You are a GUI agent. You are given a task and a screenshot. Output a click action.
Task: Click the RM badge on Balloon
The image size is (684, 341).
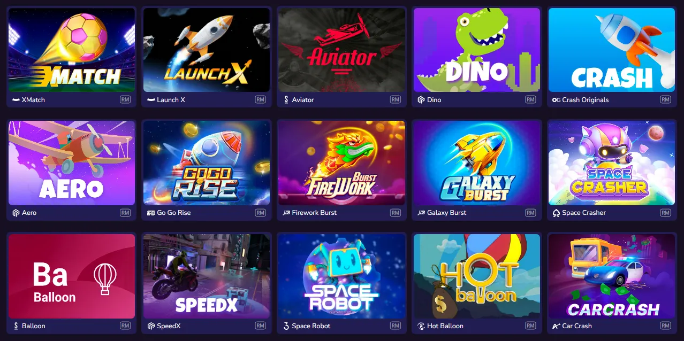point(125,326)
